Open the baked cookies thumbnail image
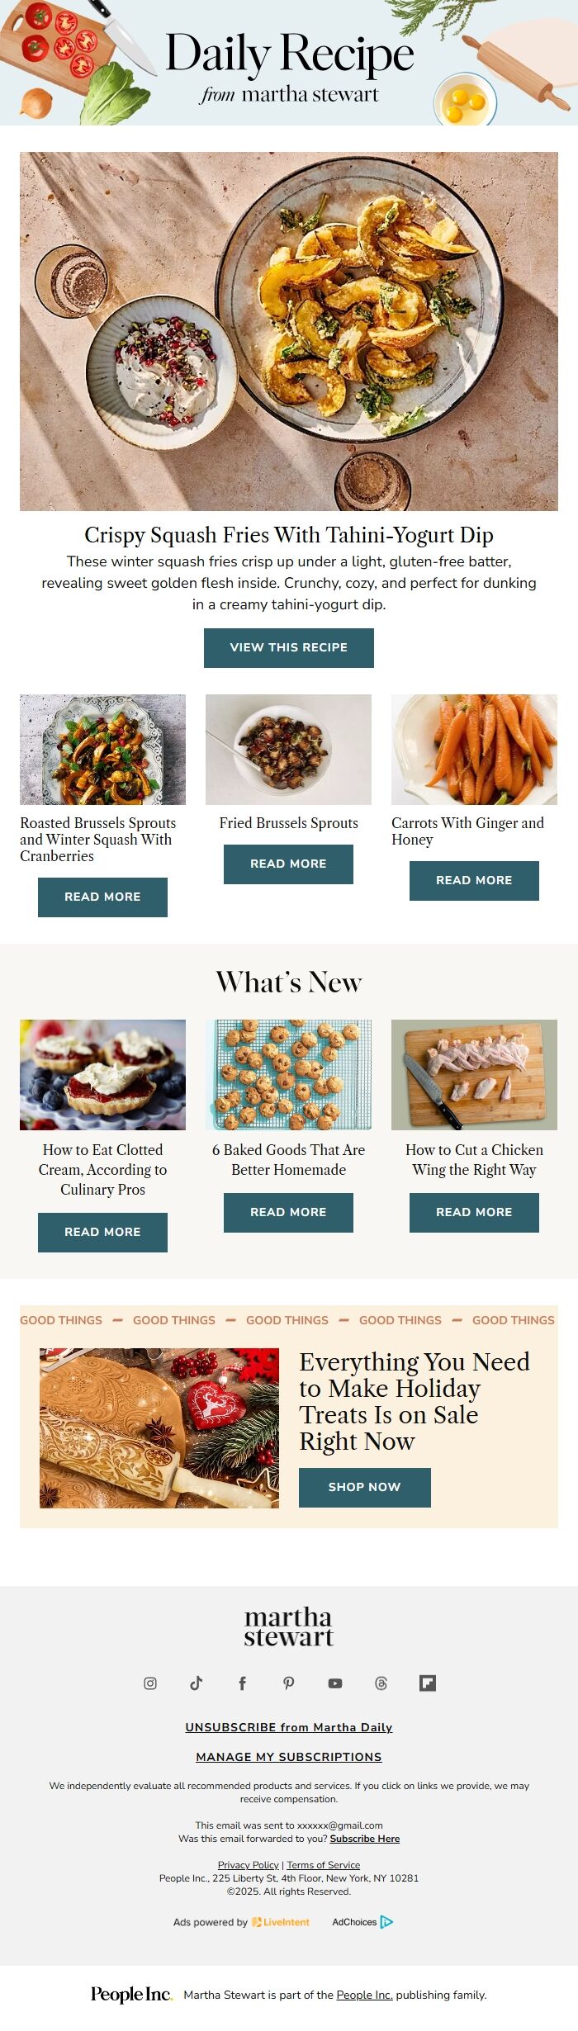Screen dimensions: 578x2031 coord(288,1074)
